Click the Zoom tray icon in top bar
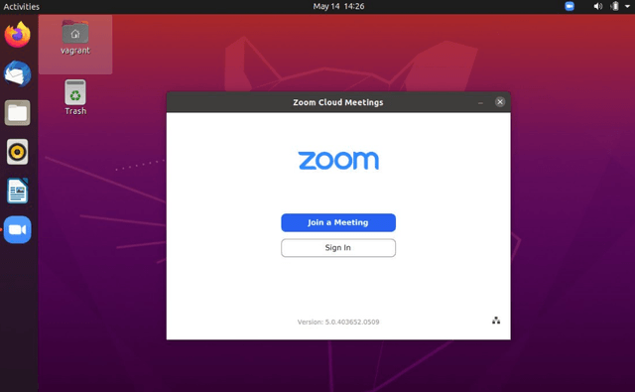Screen dimensions: 635x392 click(x=570, y=7)
